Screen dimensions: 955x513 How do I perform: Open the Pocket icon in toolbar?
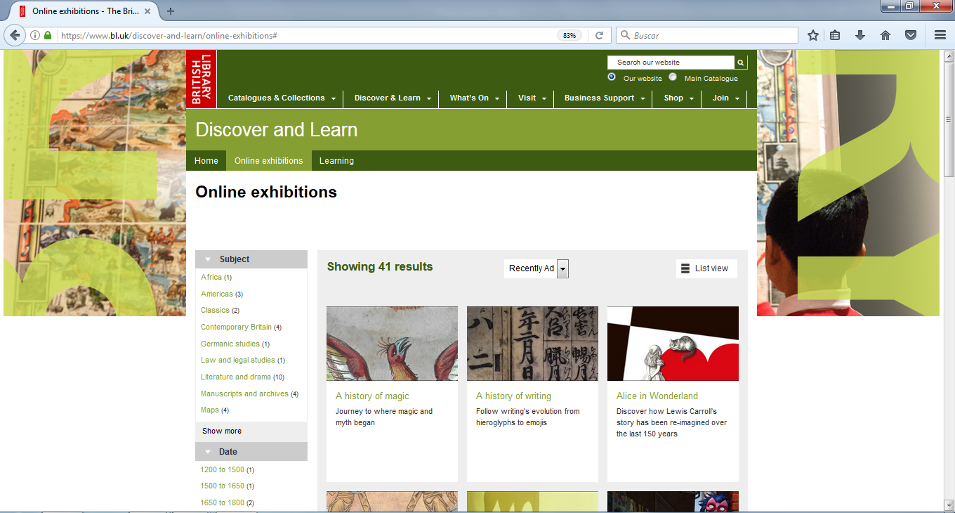click(x=910, y=35)
